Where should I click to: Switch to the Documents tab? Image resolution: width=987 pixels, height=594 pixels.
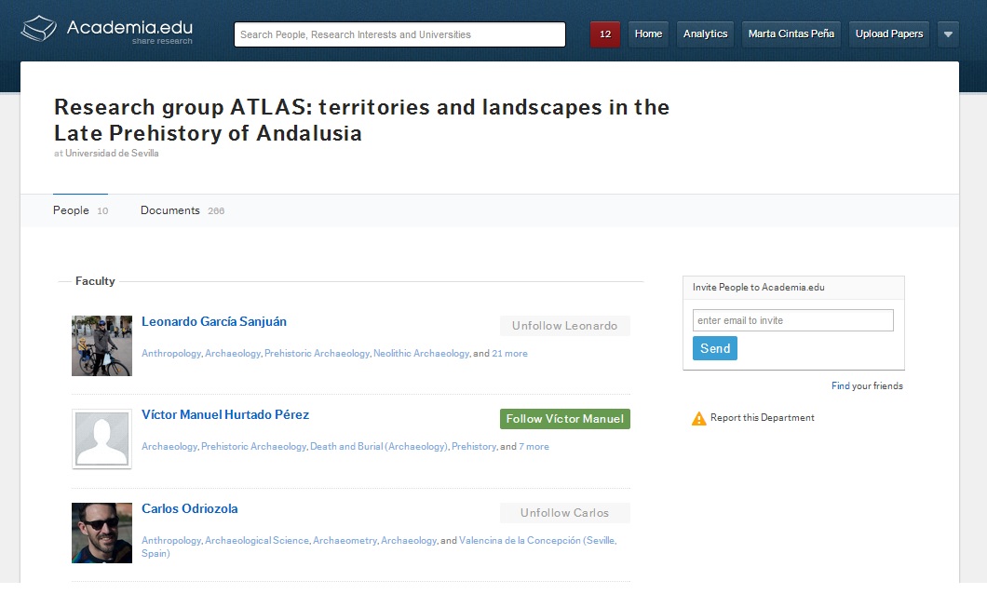(170, 210)
